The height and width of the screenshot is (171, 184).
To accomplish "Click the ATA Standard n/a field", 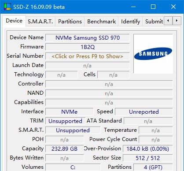I will coord(148,121).
